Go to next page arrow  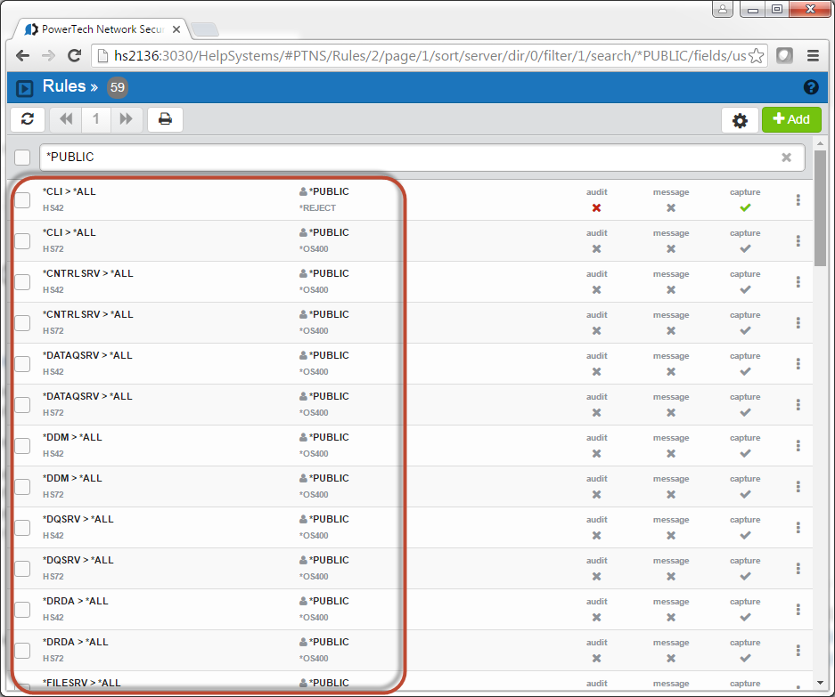coord(126,119)
